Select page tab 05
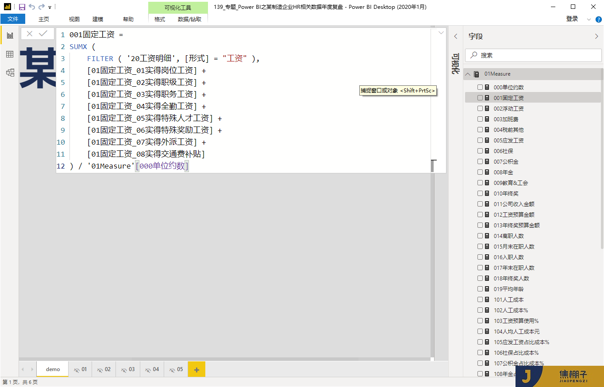This screenshot has width=604, height=387. pyautogui.click(x=176, y=369)
